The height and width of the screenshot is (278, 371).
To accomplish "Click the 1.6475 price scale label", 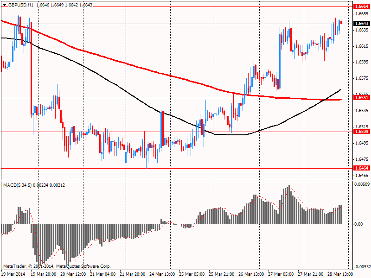I will pyautogui.click(x=362, y=159).
